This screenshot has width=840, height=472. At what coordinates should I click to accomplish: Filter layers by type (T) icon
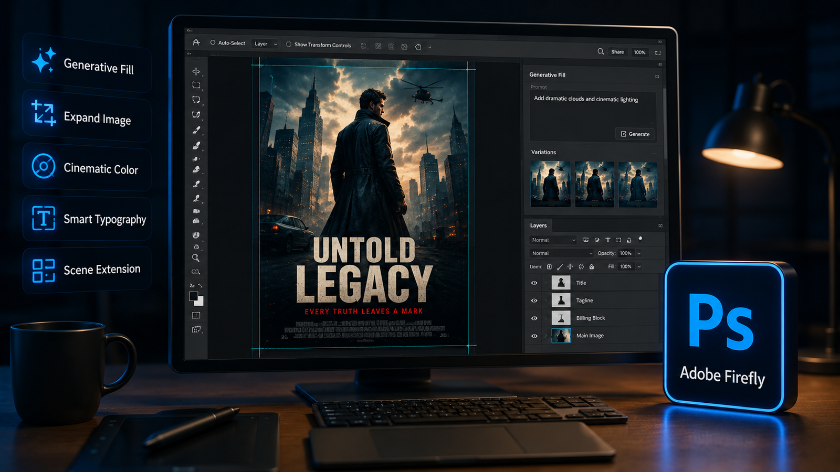(608, 240)
